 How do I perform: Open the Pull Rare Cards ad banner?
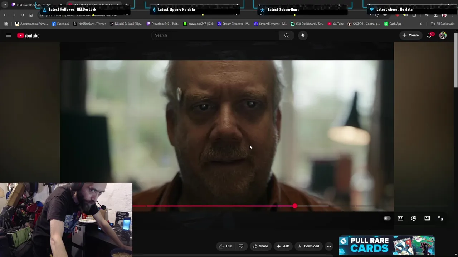387,245
